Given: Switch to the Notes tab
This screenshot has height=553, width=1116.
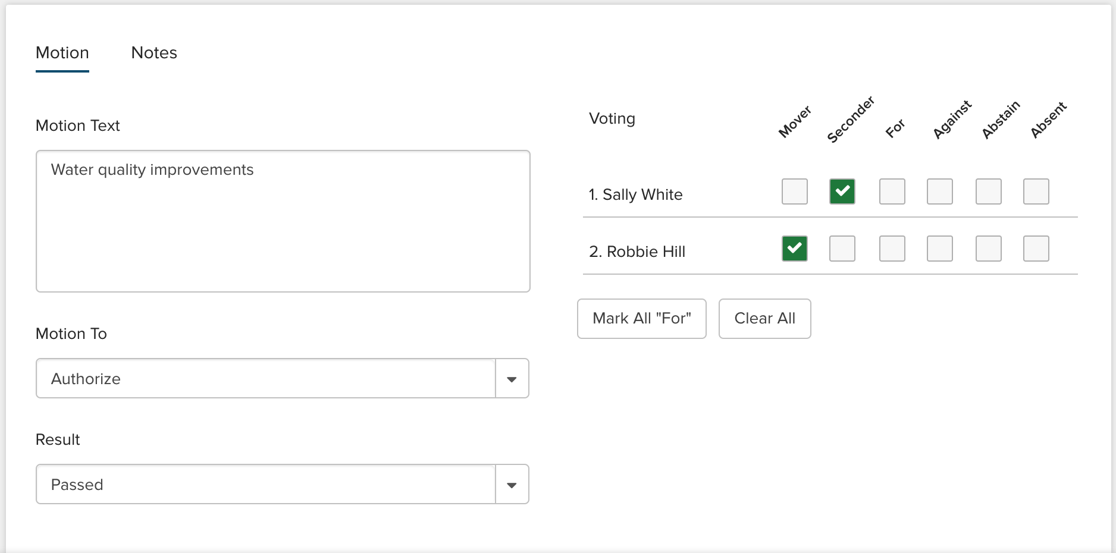Looking at the screenshot, I should pos(154,53).
